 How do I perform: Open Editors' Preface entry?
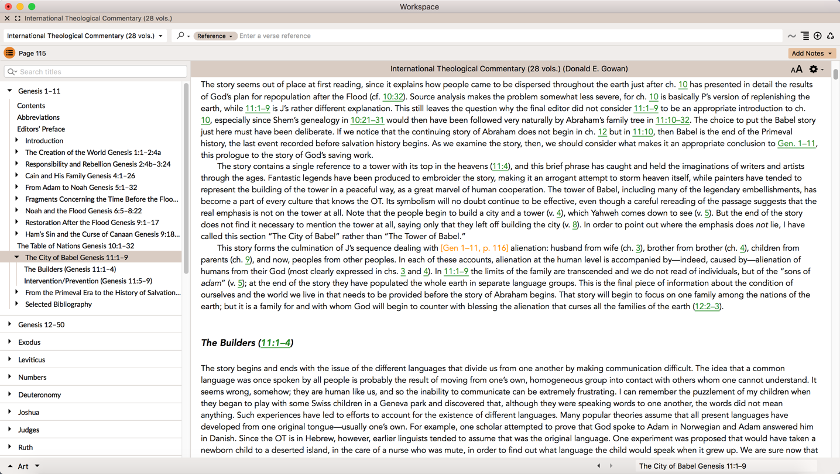coord(41,129)
